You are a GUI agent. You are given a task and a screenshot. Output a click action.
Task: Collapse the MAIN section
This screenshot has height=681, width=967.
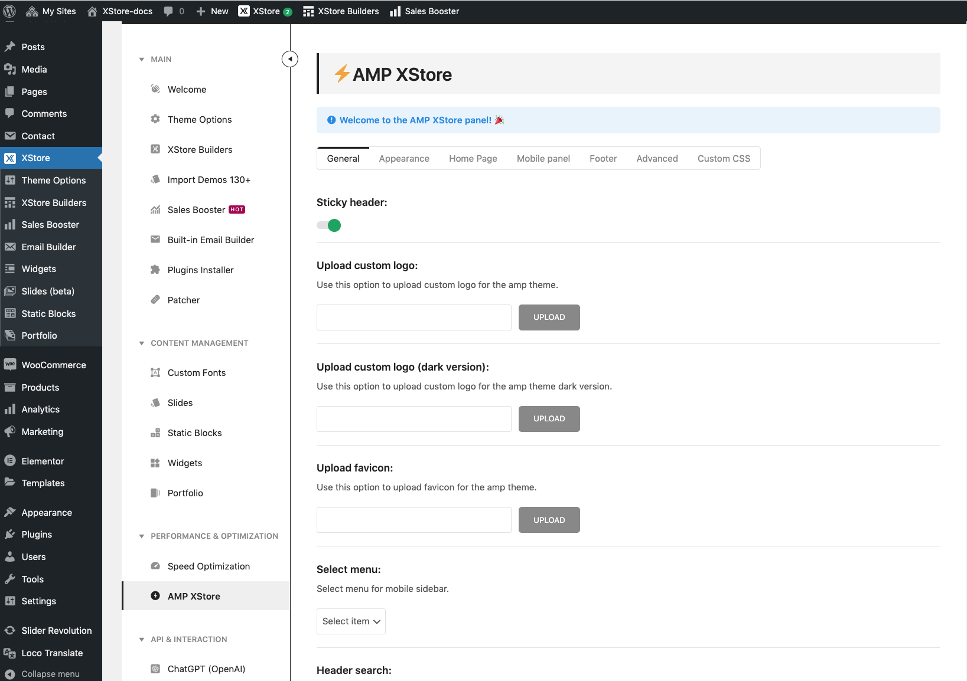(x=142, y=59)
